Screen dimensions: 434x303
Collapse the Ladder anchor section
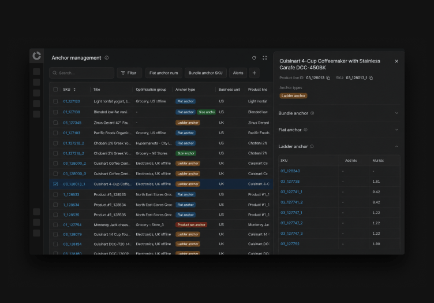[x=396, y=146]
